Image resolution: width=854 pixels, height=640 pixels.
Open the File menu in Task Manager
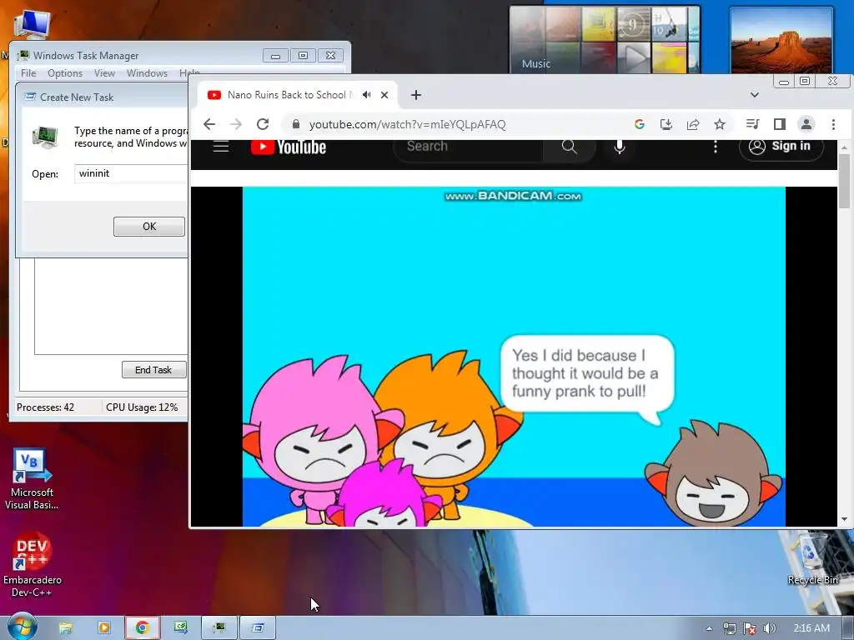click(28, 73)
